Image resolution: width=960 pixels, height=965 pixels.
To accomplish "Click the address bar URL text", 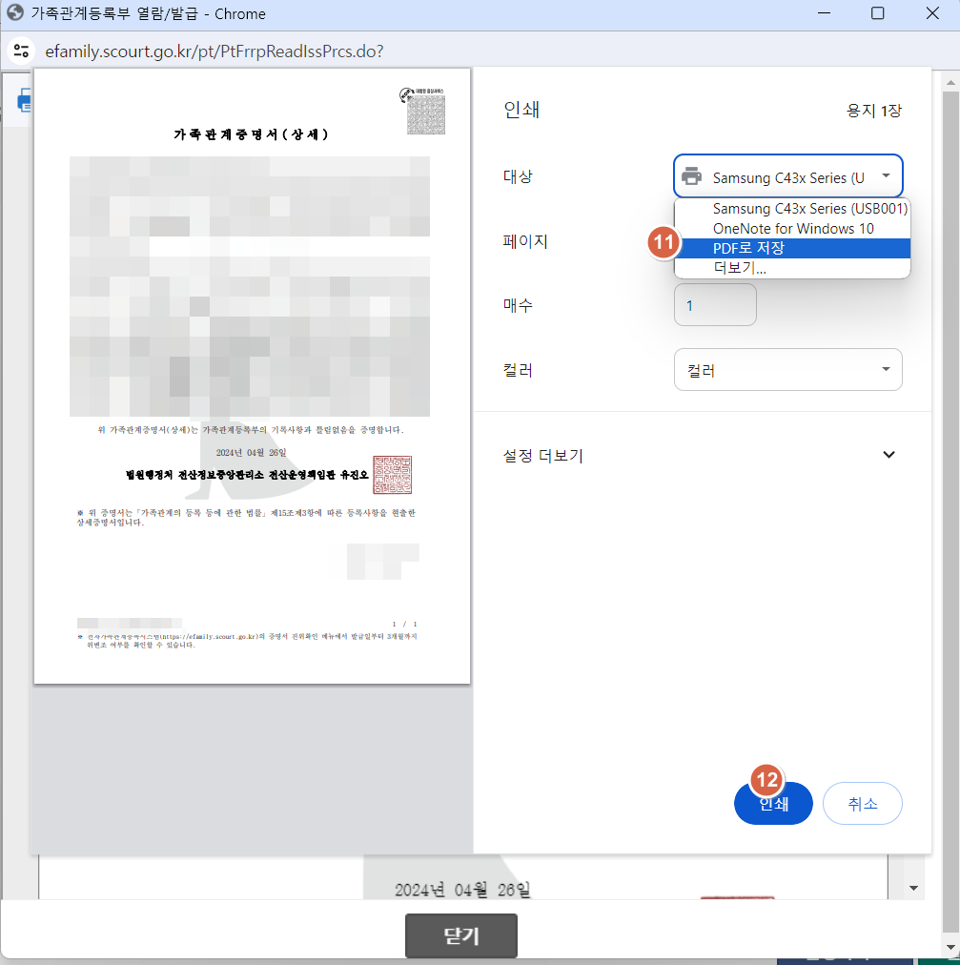I will [214, 51].
